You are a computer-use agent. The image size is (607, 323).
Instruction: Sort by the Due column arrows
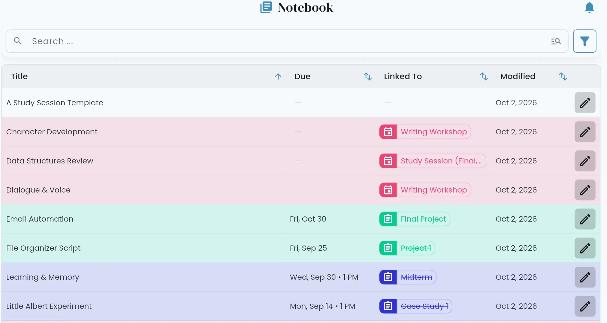click(368, 77)
